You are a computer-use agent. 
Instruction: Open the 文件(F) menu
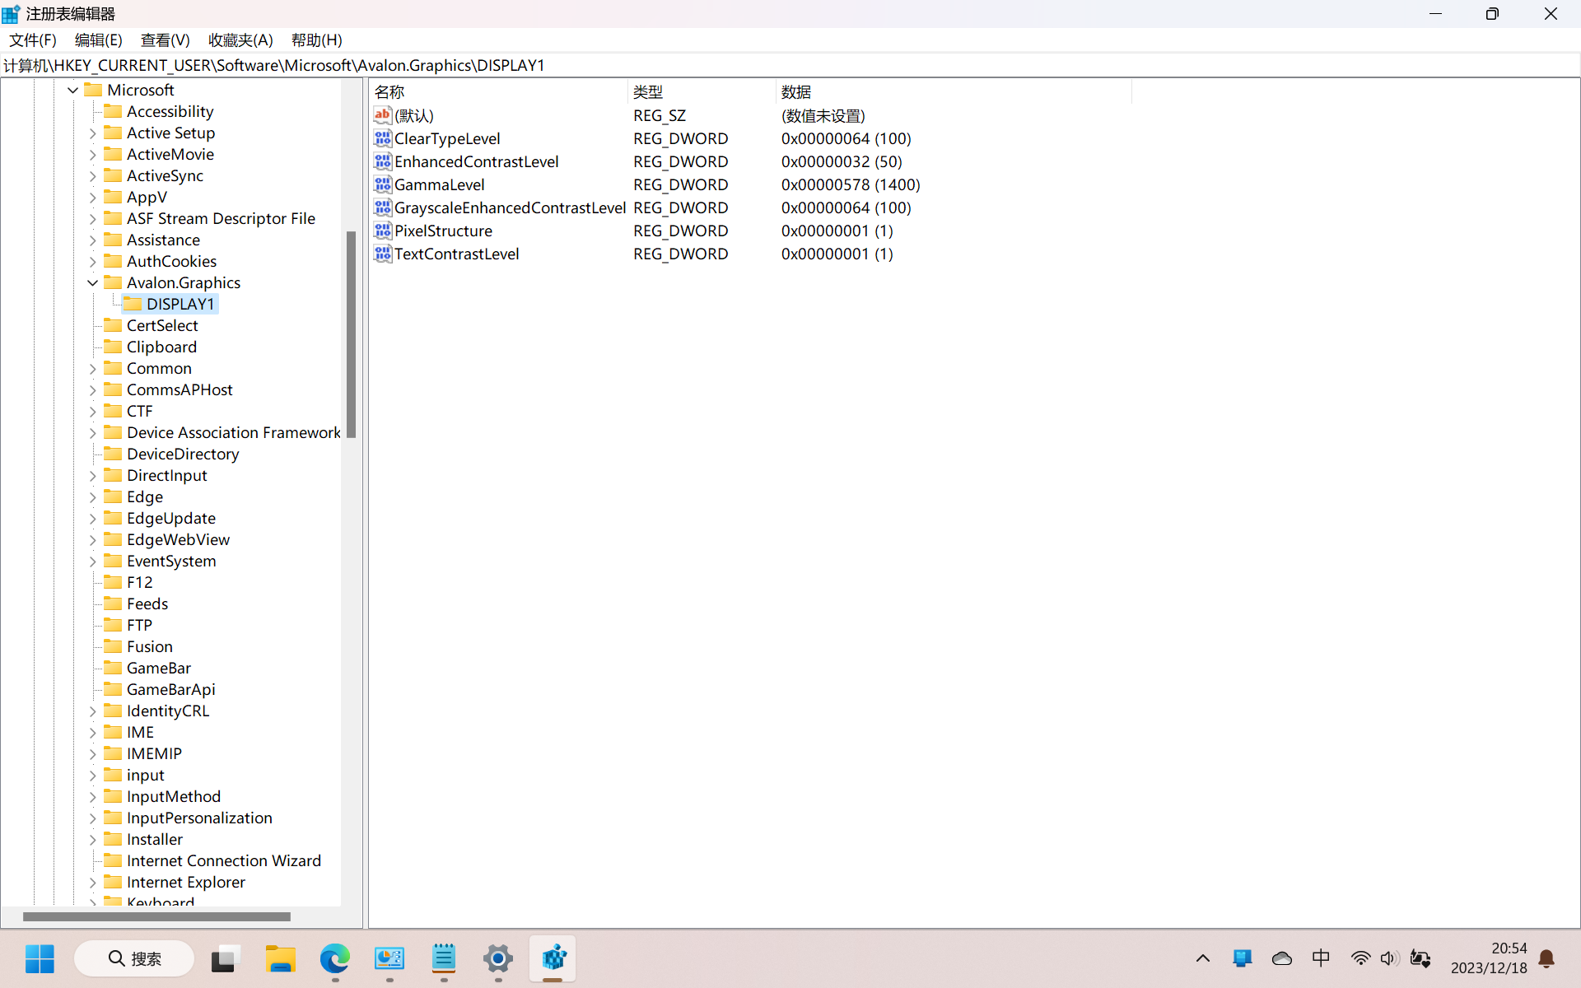[33, 40]
